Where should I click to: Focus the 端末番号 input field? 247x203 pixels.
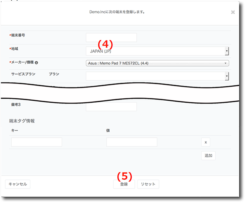pos(111,37)
